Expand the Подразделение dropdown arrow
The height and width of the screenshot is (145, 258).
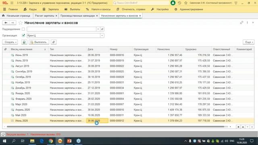tap(98, 29)
